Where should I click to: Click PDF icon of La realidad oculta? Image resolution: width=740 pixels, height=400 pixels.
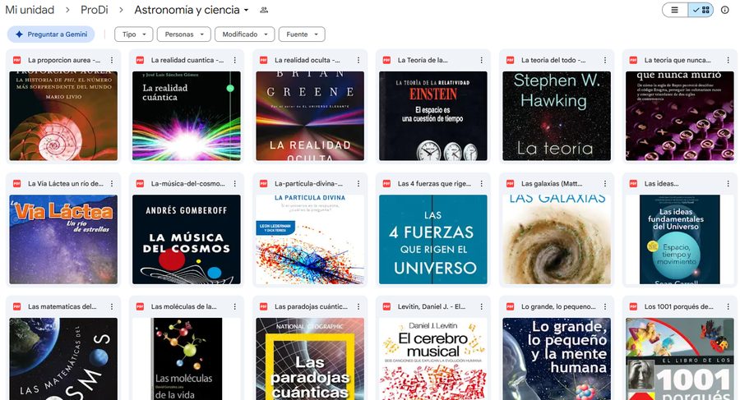[264, 61]
